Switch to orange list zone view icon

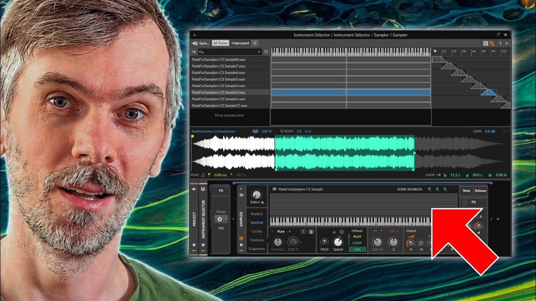point(492,43)
